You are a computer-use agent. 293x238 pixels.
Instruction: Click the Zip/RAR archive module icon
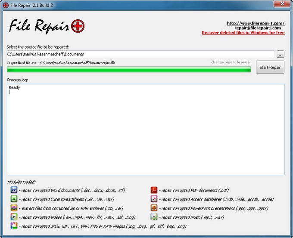(x=14, y=208)
